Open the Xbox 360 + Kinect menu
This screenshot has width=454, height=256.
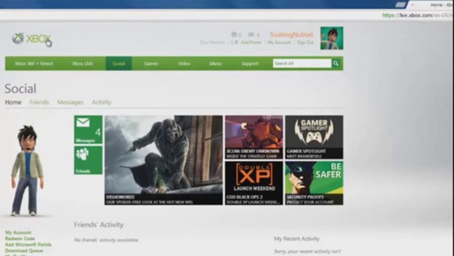click(x=34, y=64)
